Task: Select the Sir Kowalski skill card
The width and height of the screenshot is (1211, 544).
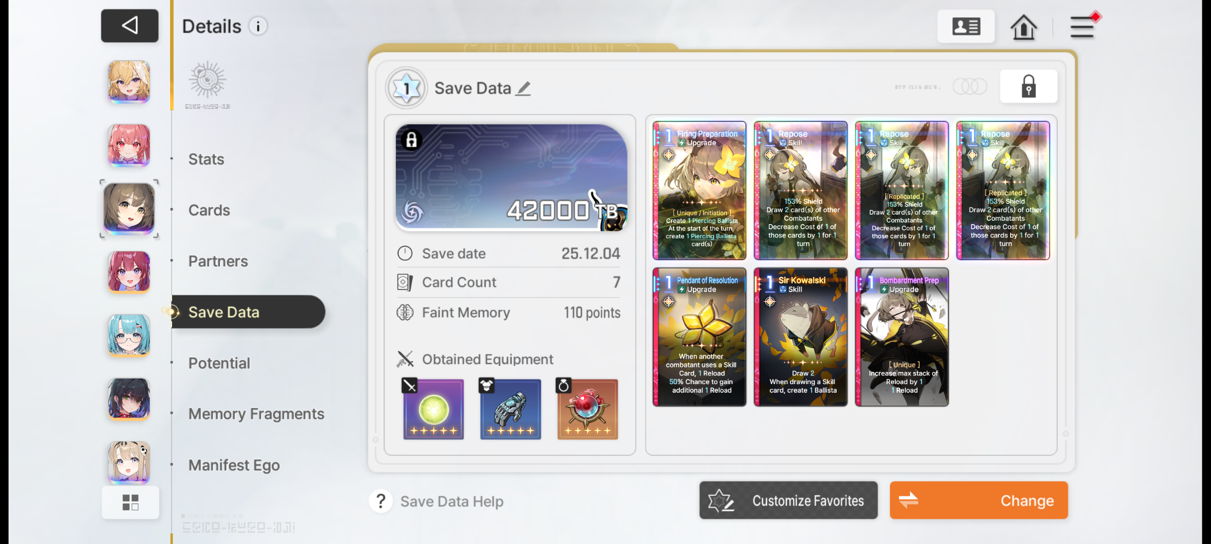Action: pyautogui.click(x=801, y=337)
